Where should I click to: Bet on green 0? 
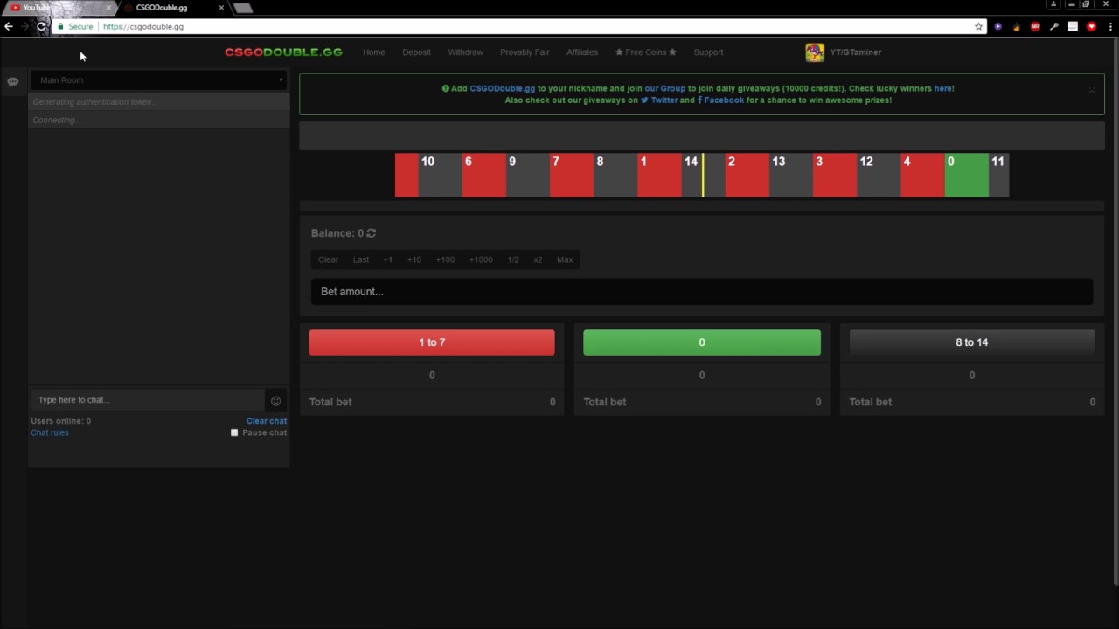coord(702,342)
